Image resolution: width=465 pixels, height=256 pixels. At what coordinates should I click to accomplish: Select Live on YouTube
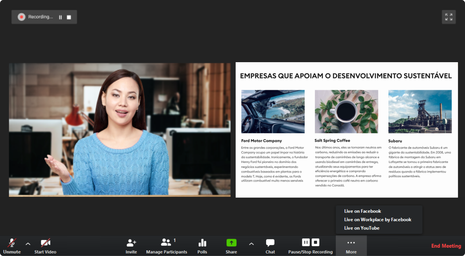(x=362, y=228)
